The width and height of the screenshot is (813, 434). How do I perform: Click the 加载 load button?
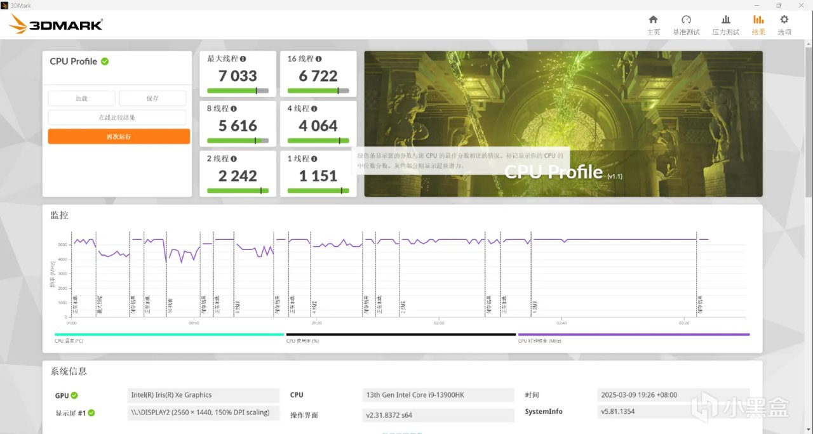82,98
